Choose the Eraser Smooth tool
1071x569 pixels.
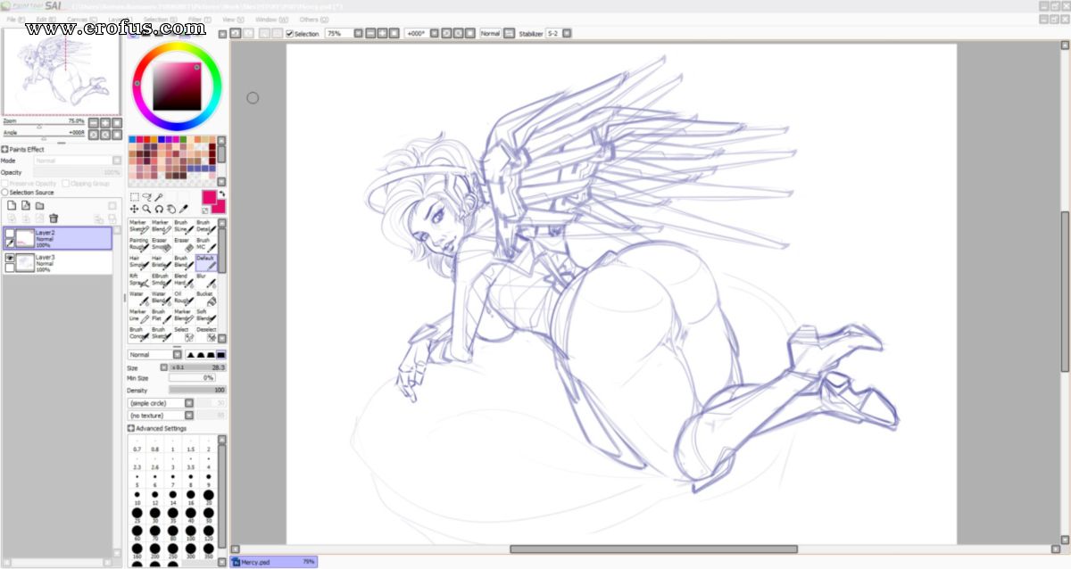click(161, 244)
